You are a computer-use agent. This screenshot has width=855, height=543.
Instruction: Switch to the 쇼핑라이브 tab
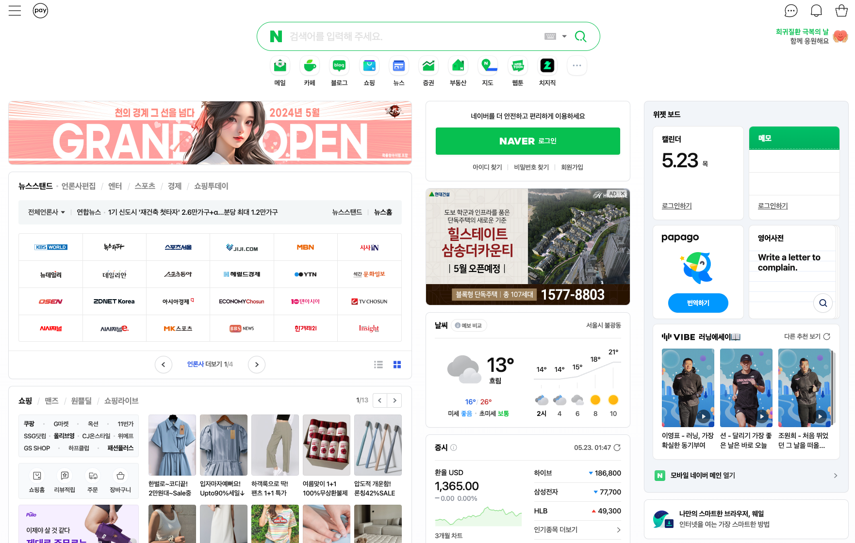point(121,401)
